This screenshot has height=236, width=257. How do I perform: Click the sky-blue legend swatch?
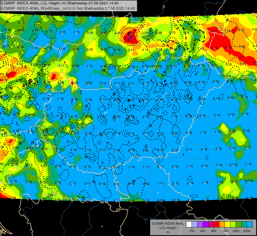250,224
